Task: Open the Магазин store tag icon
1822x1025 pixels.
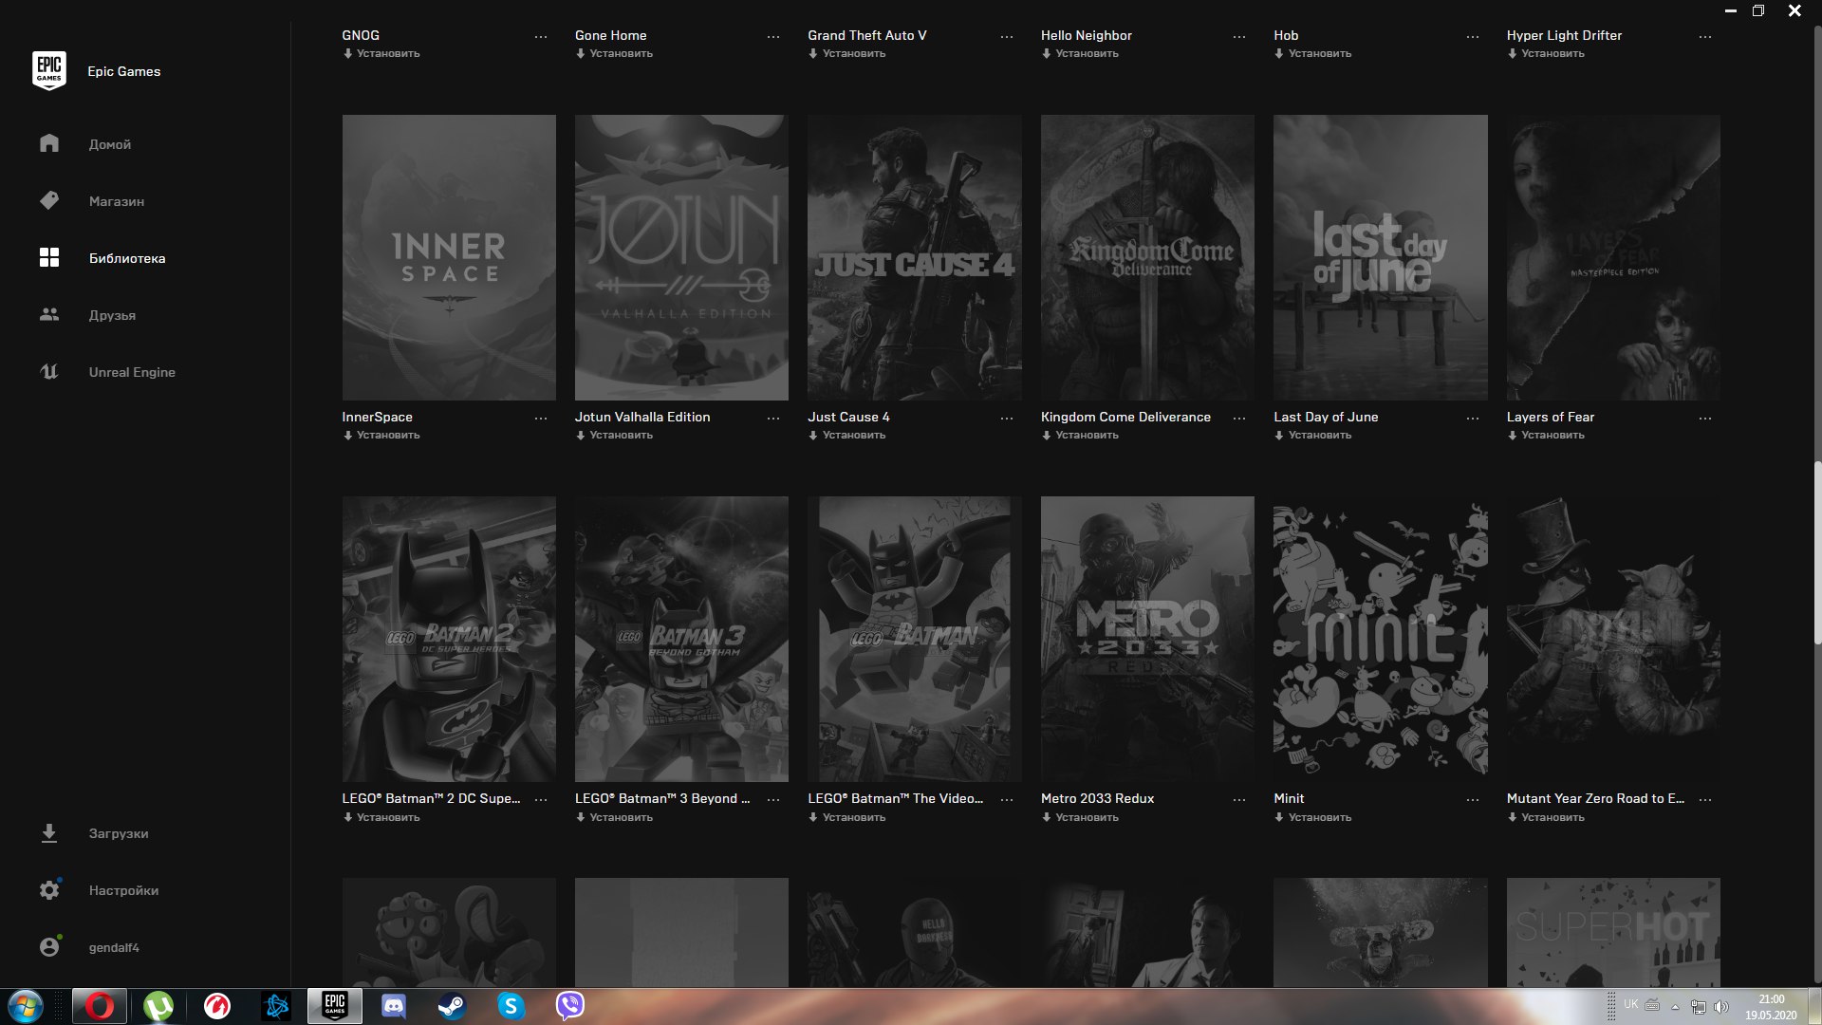Action: click(49, 200)
